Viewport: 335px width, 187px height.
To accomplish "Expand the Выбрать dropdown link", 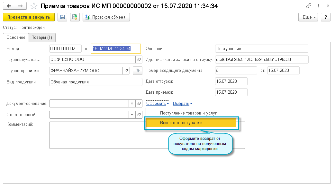I will [183, 104].
